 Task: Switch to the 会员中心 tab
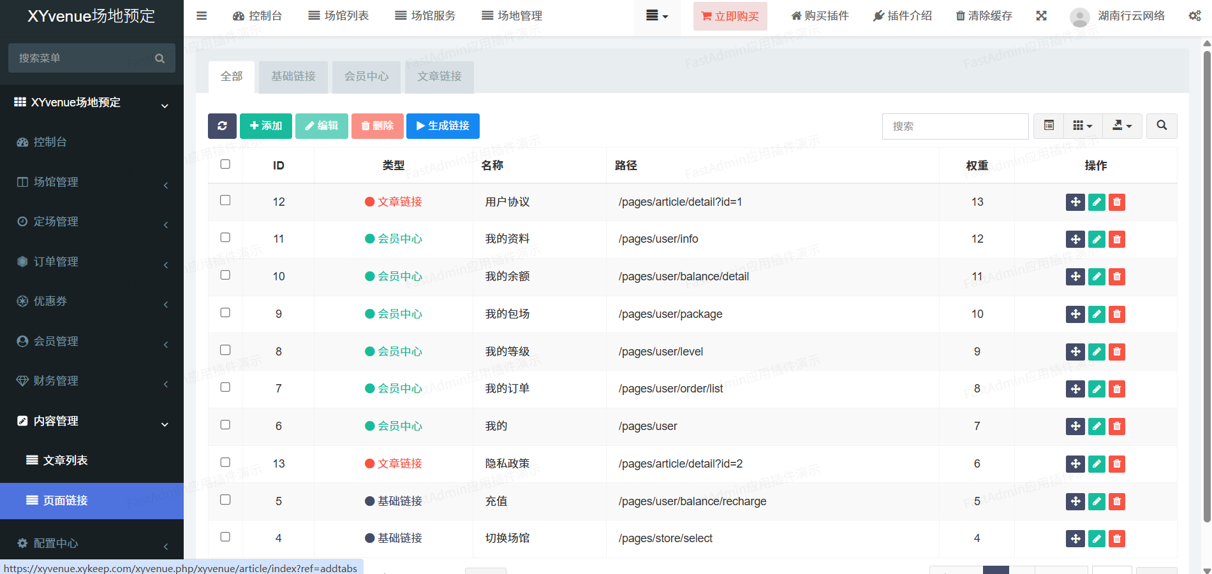pos(366,76)
